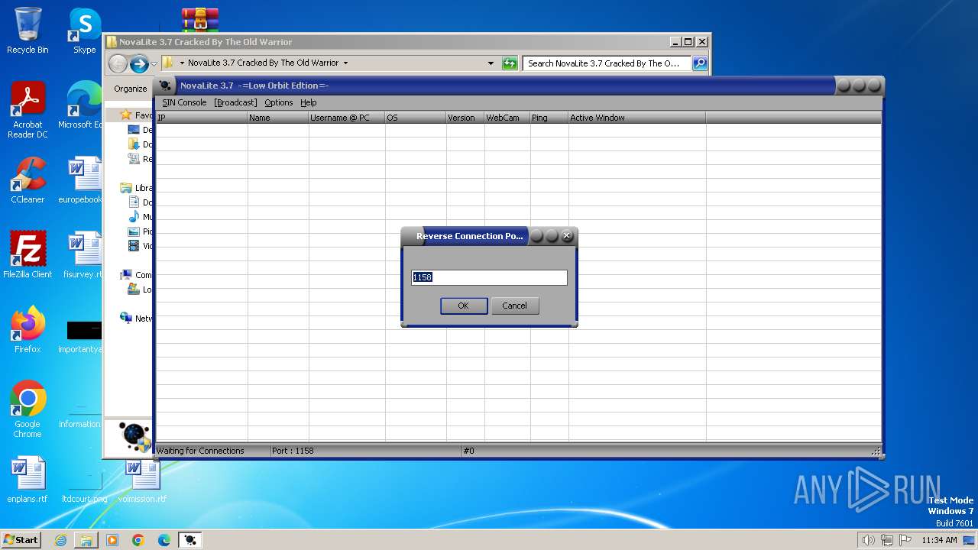Open the SIN Console menu
The width and height of the screenshot is (978, 550).
point(184,102)
